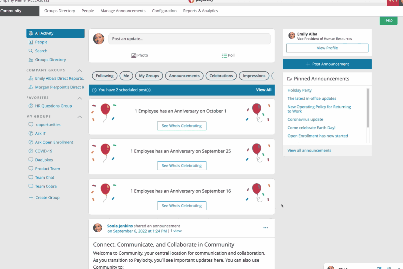Click See Who's Celebrating for October 1
The width and height of the screenshot is (403, 269).
[x=182, y=126]
